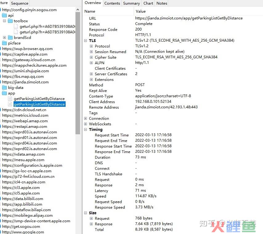Image resolution: width=263 pixels, height=234 pixels.
Task: Click the Remote Address value jianda.zimoiot.com/42.193.1.48:443
Action: (166, 107)
